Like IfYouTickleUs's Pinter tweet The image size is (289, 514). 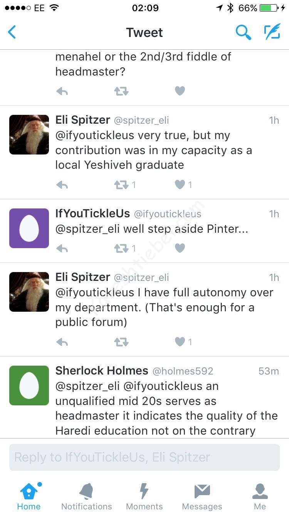tap(180, 248)
